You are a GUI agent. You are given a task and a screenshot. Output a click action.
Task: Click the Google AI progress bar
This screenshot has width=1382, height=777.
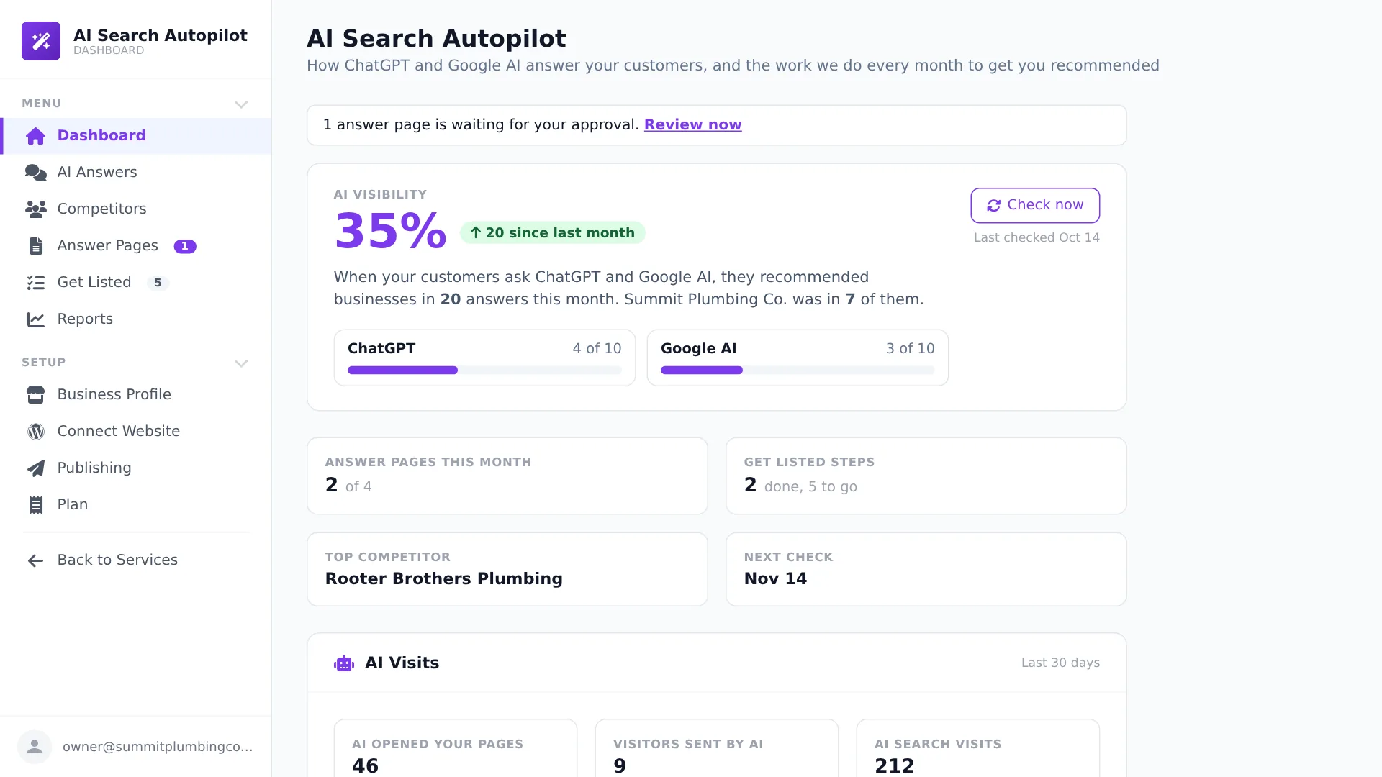click(798, 371)
